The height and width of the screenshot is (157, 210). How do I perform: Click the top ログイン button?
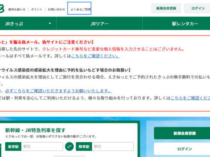197,8
